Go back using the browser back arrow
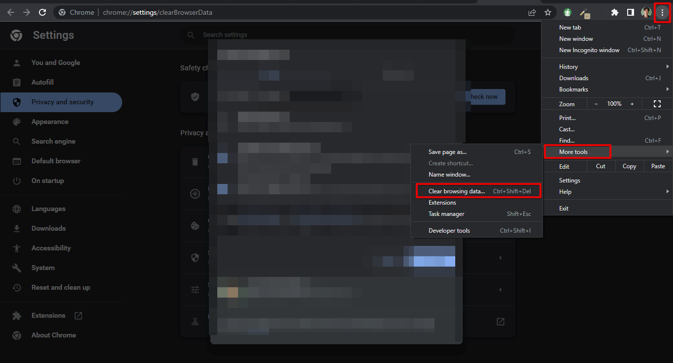This screenshot has height=363, width=673. pyautogui.click(x=11, y=12)
